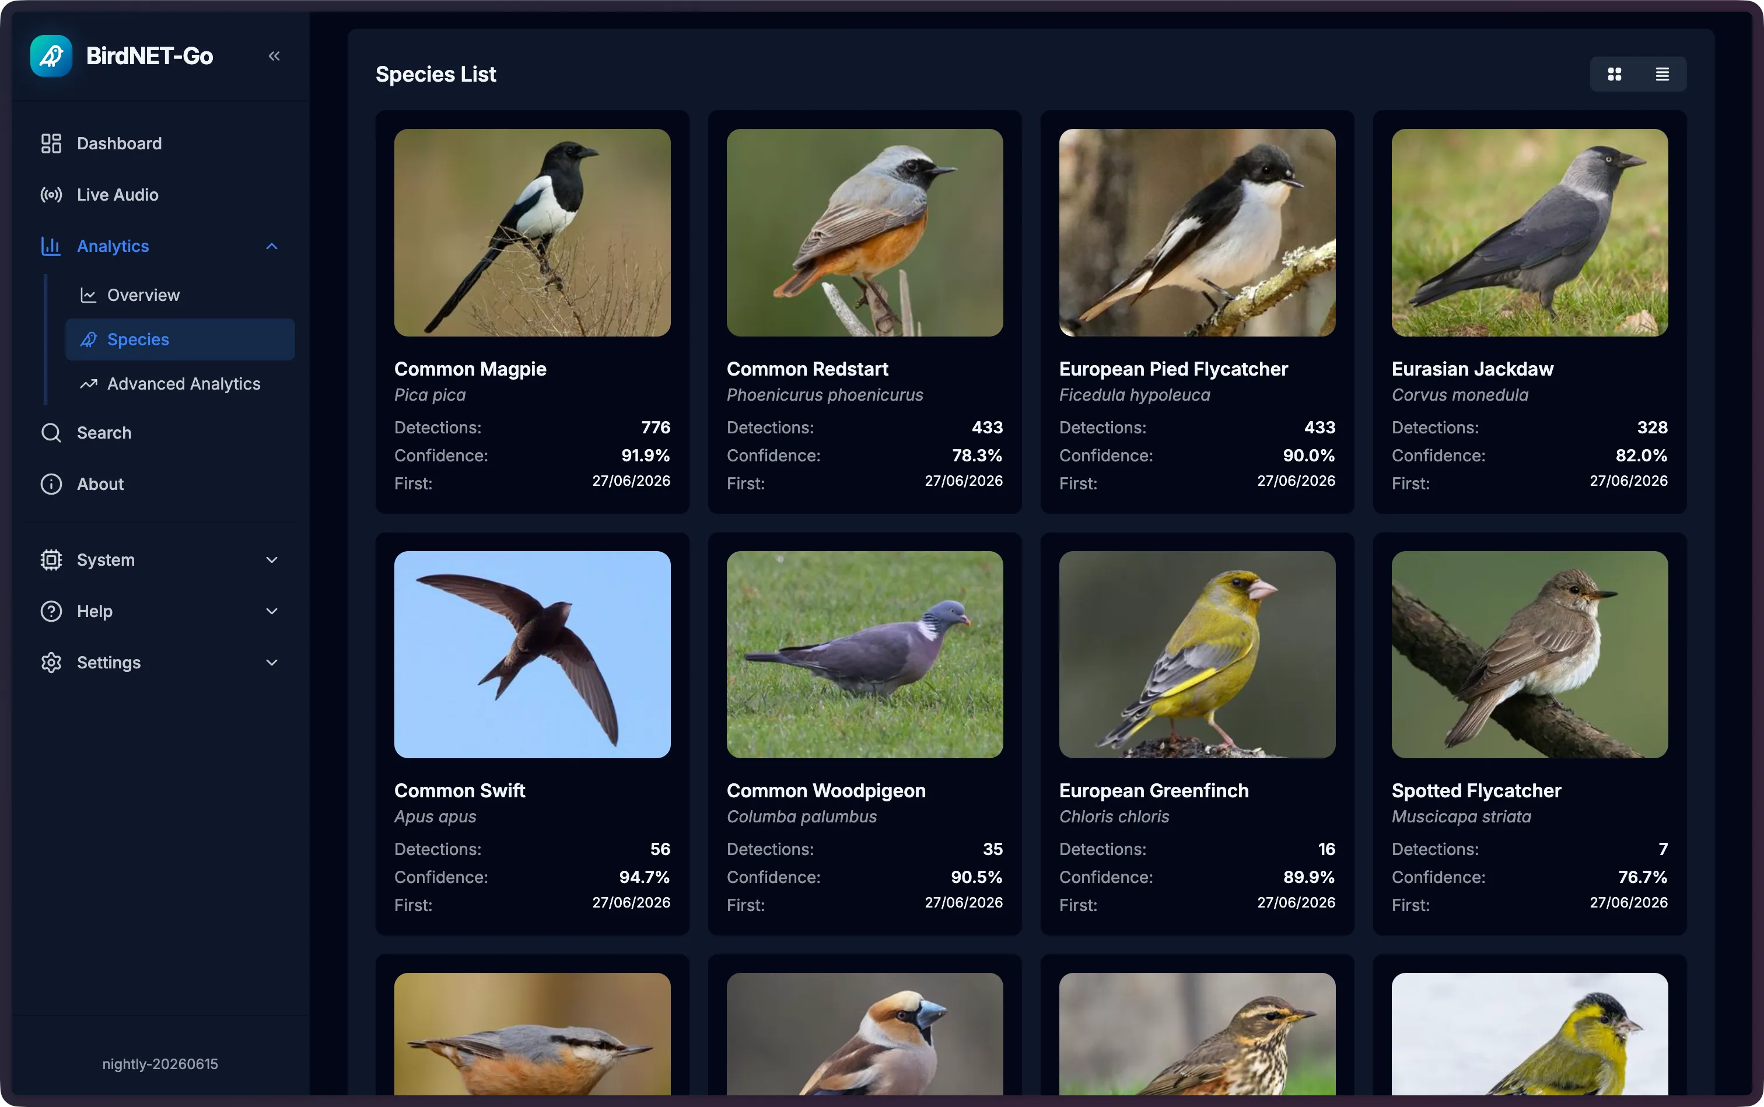The height and width of the screenshot is (1107, 1764).
Task: Click Eurasian Jackdaw detections value 328
Action: [1652, 428]
